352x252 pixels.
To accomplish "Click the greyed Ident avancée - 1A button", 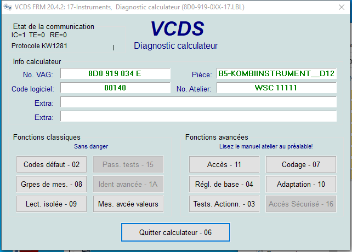I will point(128,184).
